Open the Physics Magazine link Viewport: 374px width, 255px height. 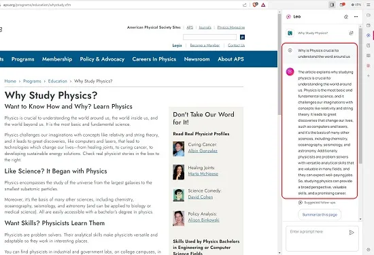(231, 27)
